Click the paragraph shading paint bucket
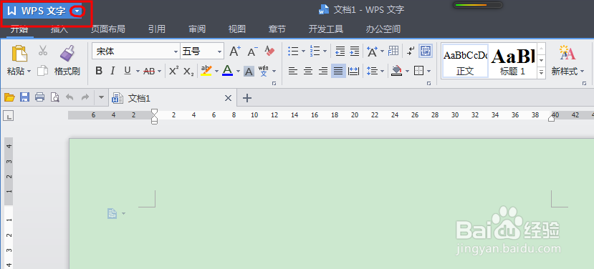 (x=396, y=71)
